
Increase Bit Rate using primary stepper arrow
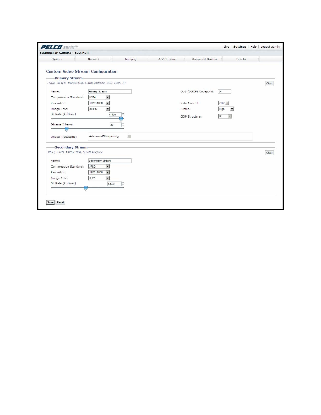pos(123,114)
